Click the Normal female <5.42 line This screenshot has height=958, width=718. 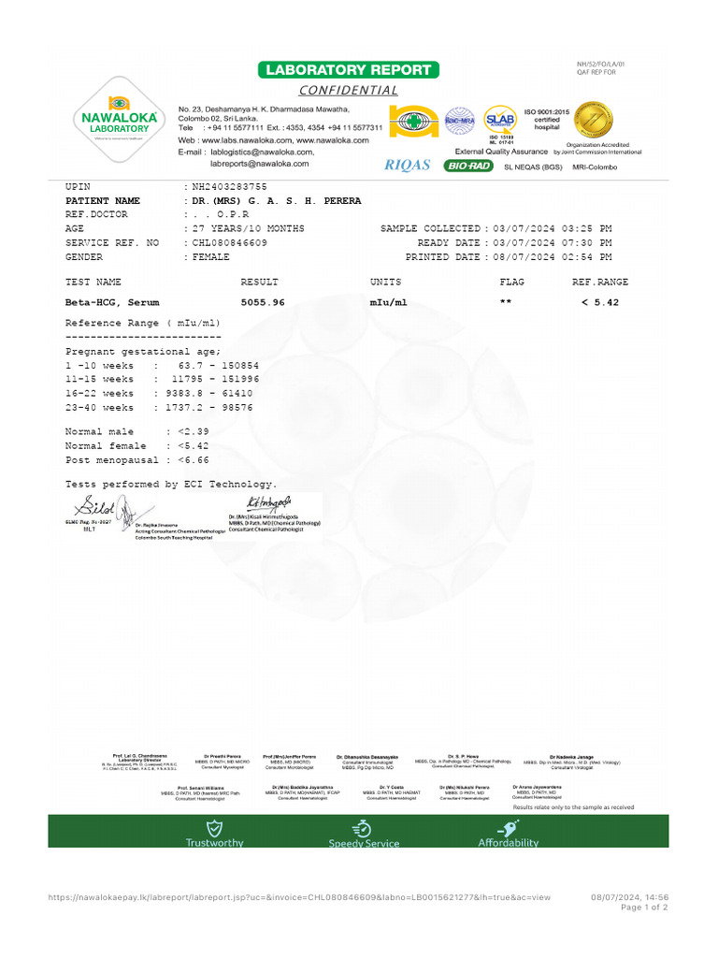pos(136,446)
